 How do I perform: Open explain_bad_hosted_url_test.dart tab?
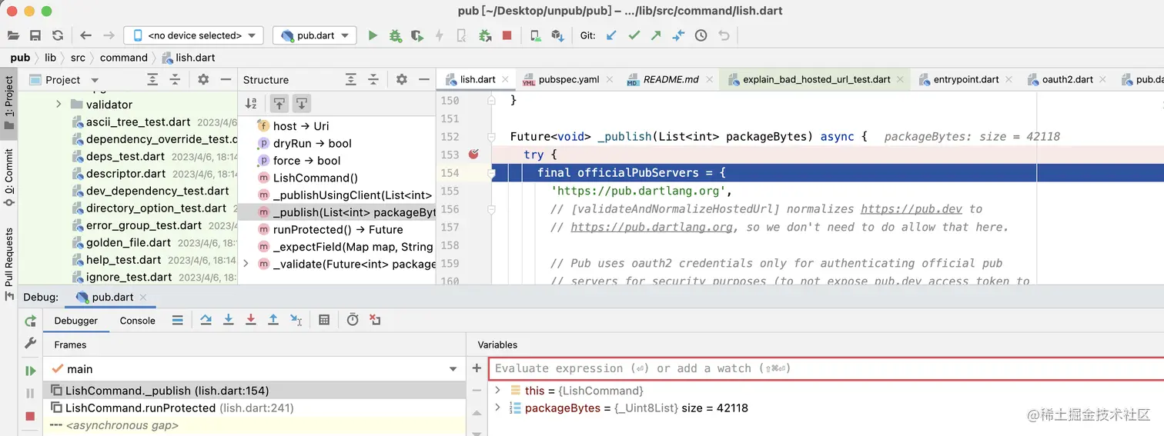click(x=816, y=79)
